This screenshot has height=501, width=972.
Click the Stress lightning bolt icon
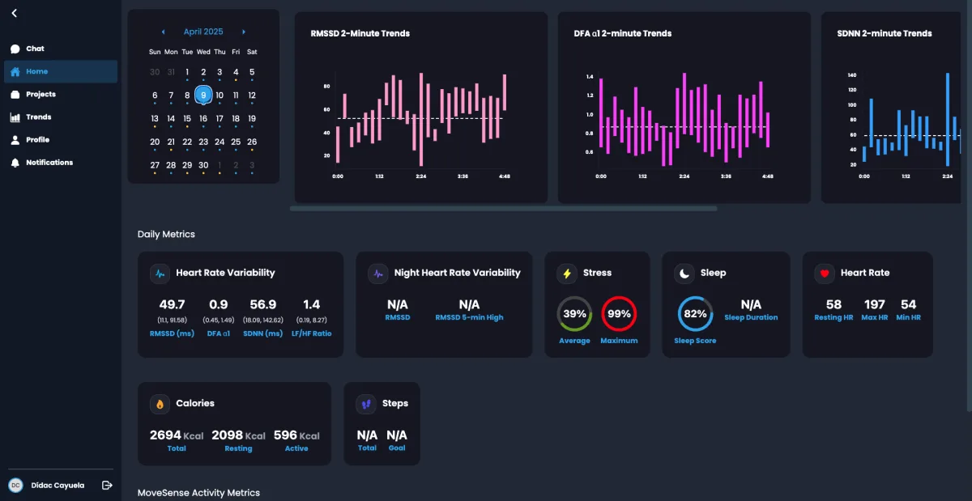pos(567,274)
